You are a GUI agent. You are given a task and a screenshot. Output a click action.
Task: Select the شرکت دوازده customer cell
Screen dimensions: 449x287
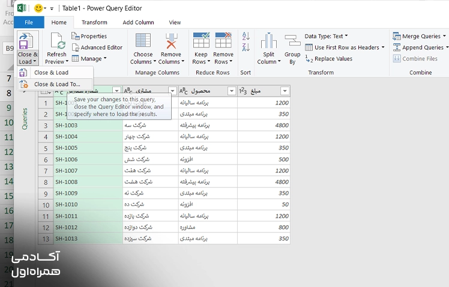point(150,227)
